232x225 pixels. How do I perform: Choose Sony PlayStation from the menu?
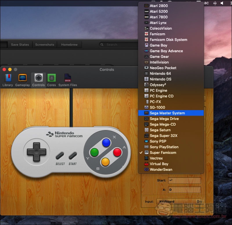point(171,147)
